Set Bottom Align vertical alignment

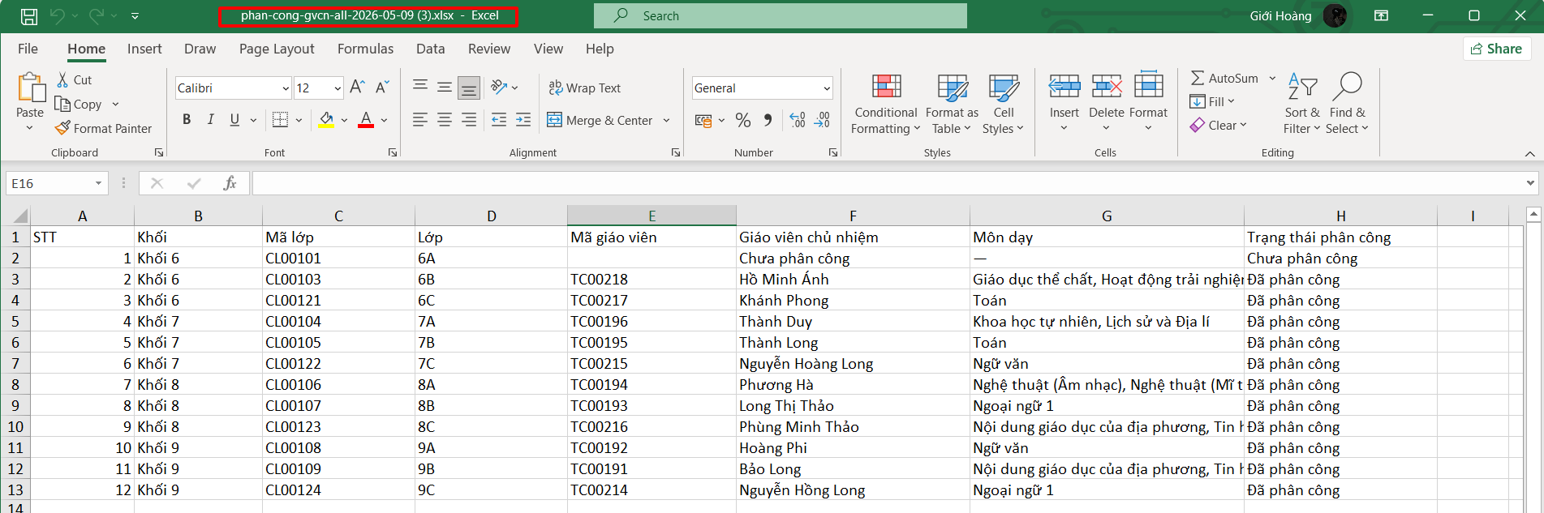point(469,88)
